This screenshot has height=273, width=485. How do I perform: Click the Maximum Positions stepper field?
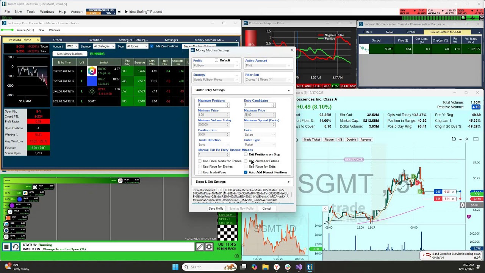pyautogui.click(x=214, y=105)
